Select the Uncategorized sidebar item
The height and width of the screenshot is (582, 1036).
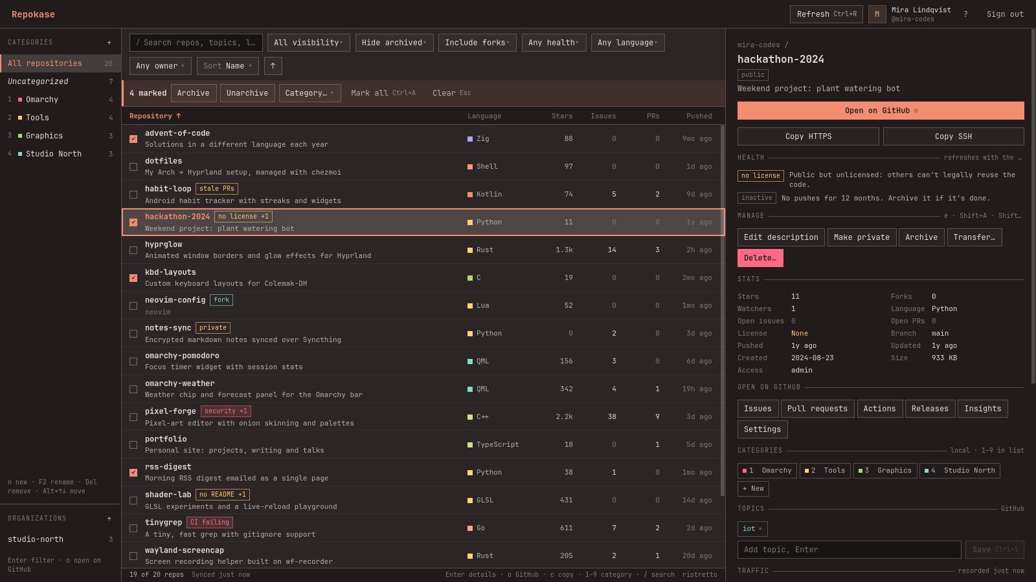[60, 81]
